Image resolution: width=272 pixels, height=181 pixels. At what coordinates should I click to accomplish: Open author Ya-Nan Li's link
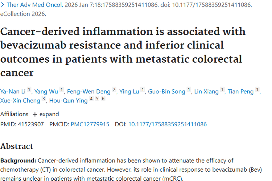click(x=13, y=92)
